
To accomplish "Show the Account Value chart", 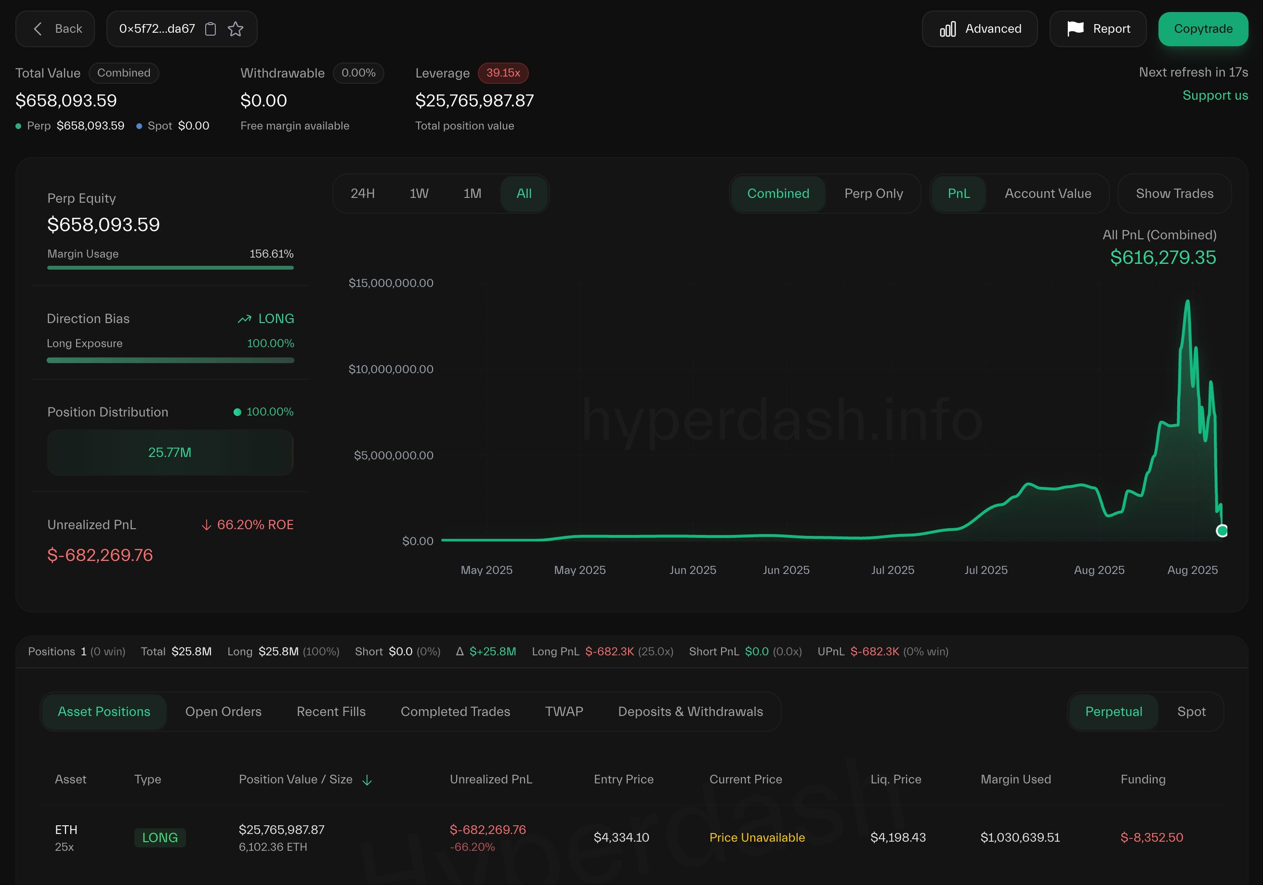I will click(1048, 194).
